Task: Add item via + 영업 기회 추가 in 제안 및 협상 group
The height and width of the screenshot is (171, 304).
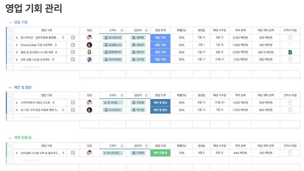Action: 30,117
